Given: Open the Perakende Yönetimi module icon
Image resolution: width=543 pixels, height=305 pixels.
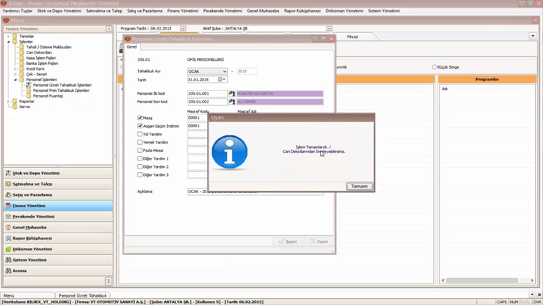Looking at the screenshot, I should (x=8, y=216).
